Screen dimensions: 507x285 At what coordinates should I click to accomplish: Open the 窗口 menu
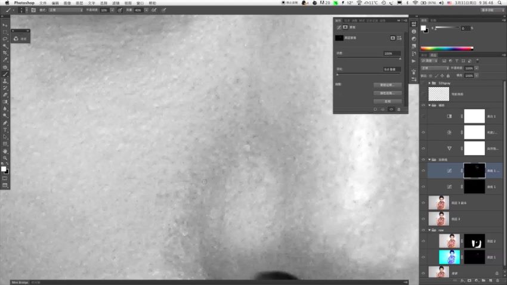pyautogui.click(x=140, y=3)
